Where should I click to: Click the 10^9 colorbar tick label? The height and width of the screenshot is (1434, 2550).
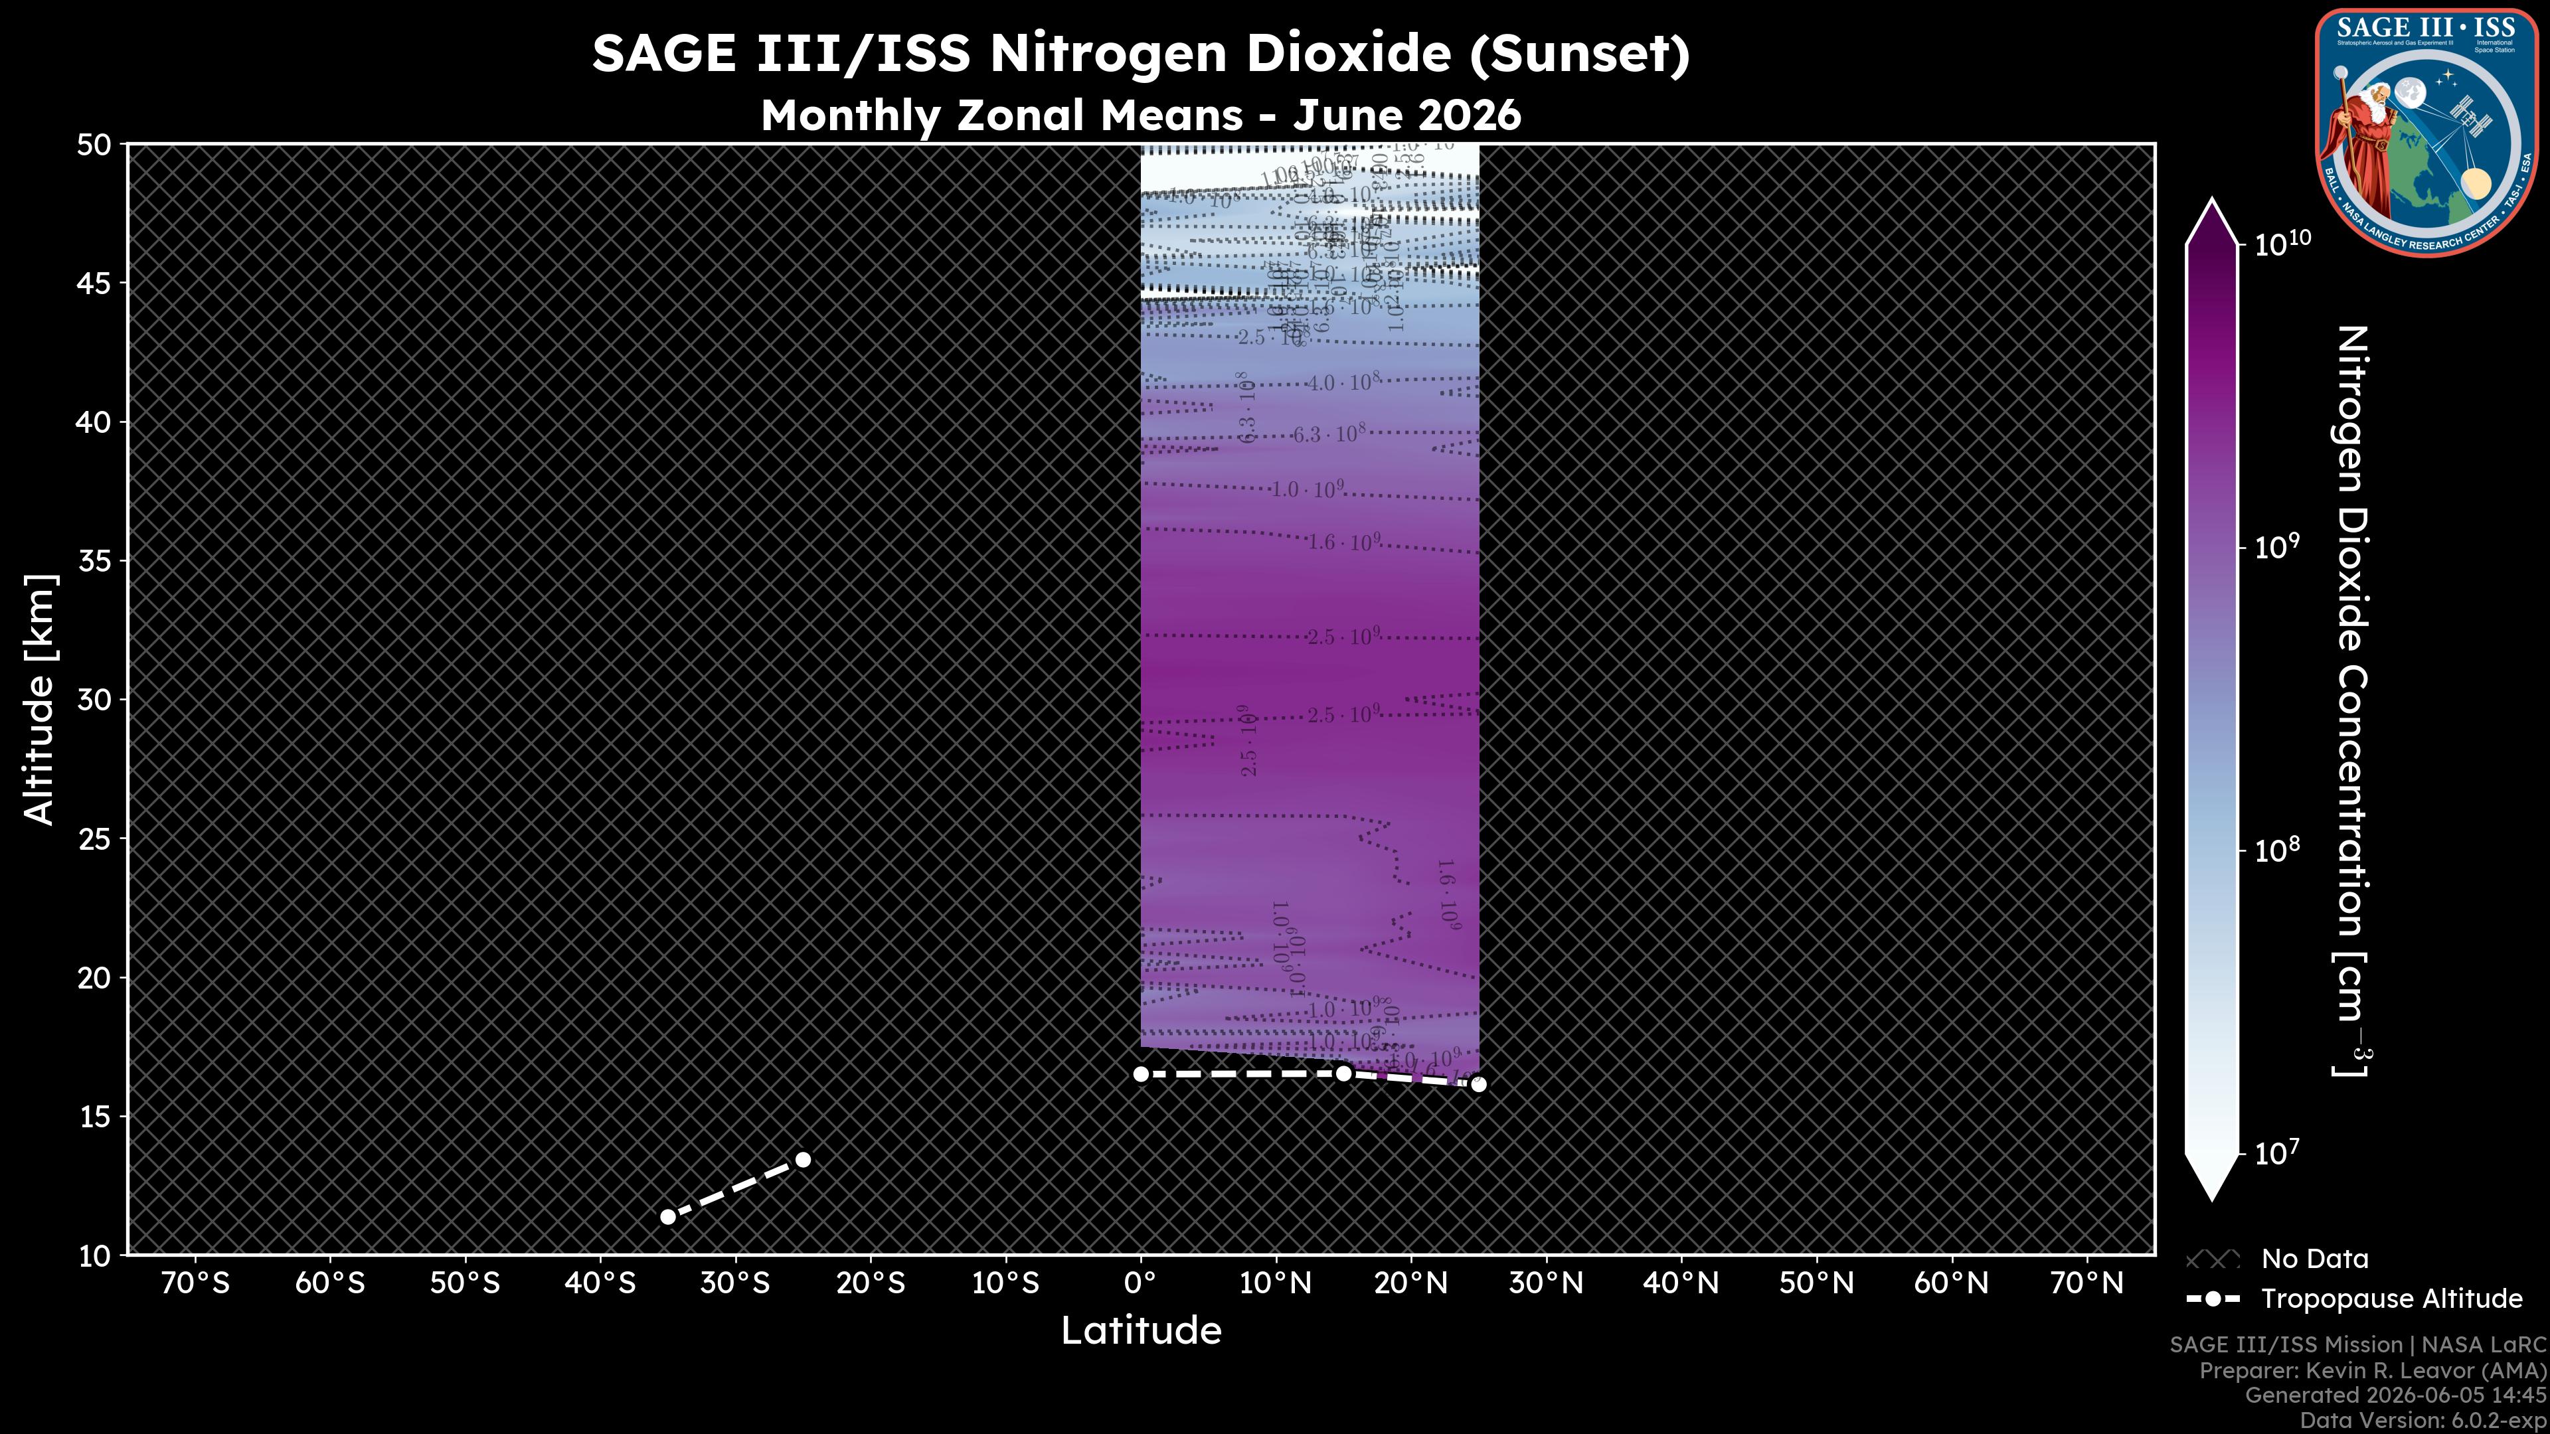pyautogui.click(x=2277, y=546)
